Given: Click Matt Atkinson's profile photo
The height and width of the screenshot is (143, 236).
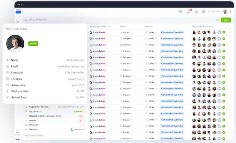Looking at the screenshot, I should click(x=15, y=44).
